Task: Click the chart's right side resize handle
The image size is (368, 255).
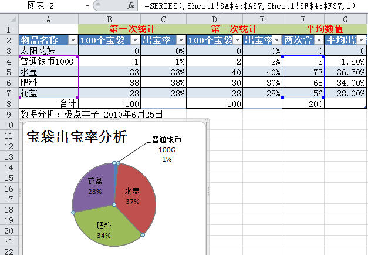Action: 208,191
